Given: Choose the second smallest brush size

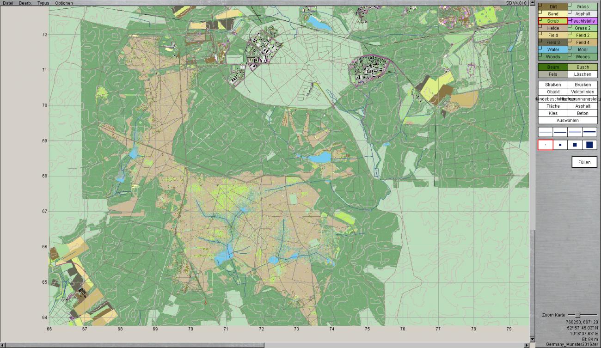Looking at the screenshot, I should pyautogui.click(x=560, y=145).
